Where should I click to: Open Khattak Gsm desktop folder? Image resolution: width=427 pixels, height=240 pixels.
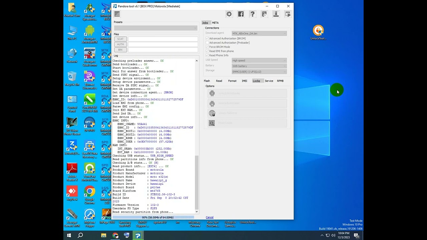pyautogui.click(x=72, y=10)
